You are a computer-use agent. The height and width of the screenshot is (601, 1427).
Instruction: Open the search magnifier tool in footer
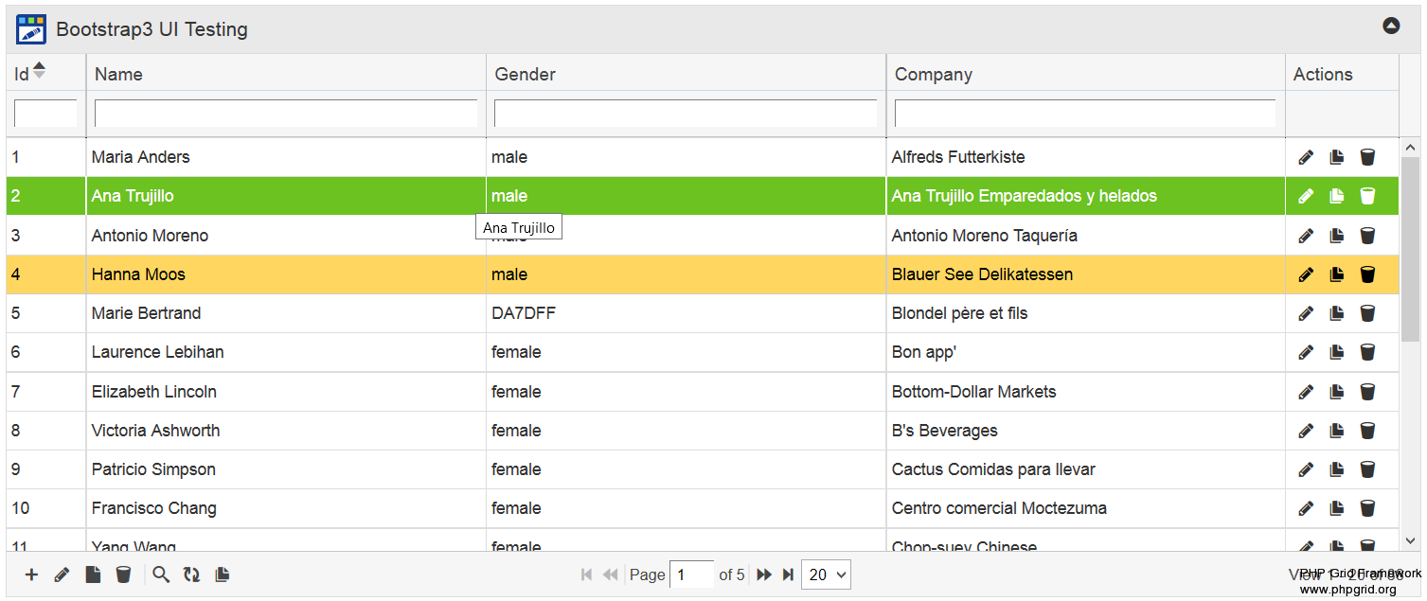pos(161,574)
